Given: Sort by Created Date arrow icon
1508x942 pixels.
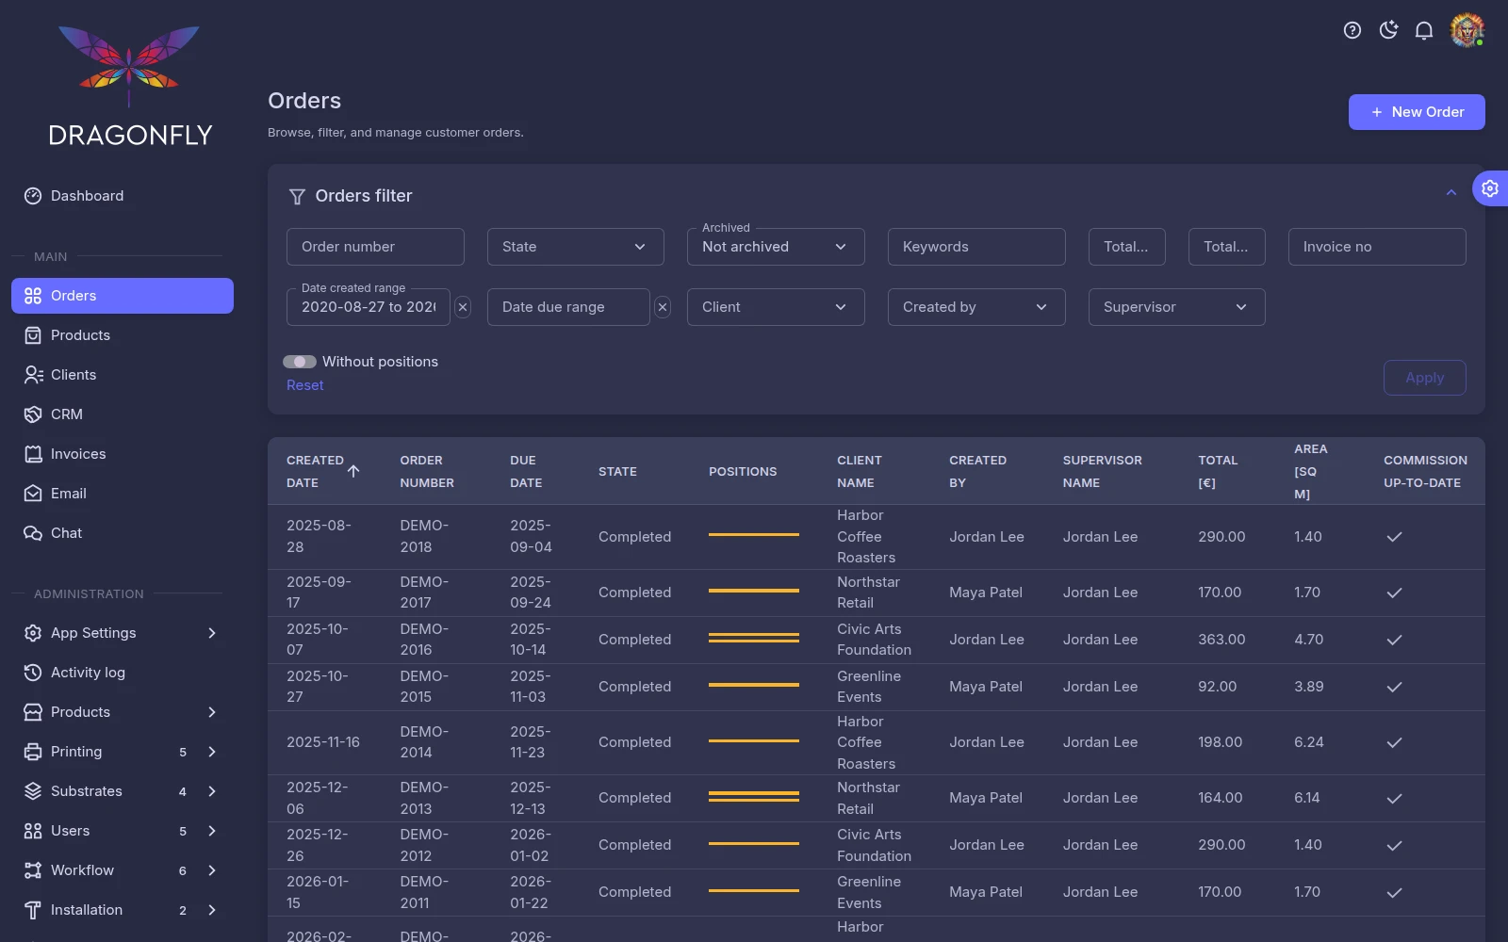Looking at the screenshot, I should pos(353,471).
